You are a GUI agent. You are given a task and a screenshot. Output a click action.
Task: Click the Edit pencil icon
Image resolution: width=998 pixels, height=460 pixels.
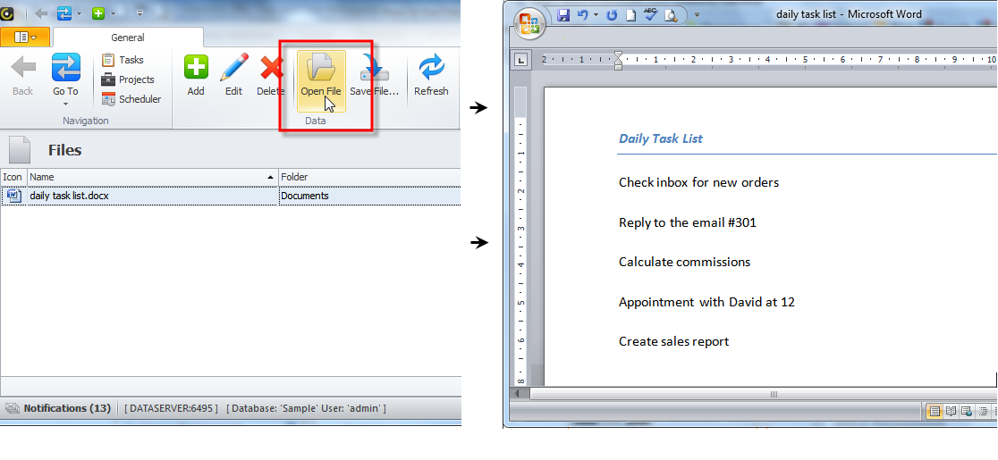point(233,75)
